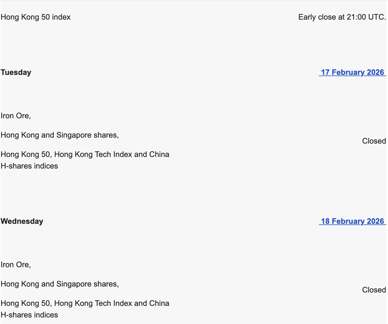Click Wednesday's 'Closed' status text
The image size is (388, 324).
(x=374, y=290)
